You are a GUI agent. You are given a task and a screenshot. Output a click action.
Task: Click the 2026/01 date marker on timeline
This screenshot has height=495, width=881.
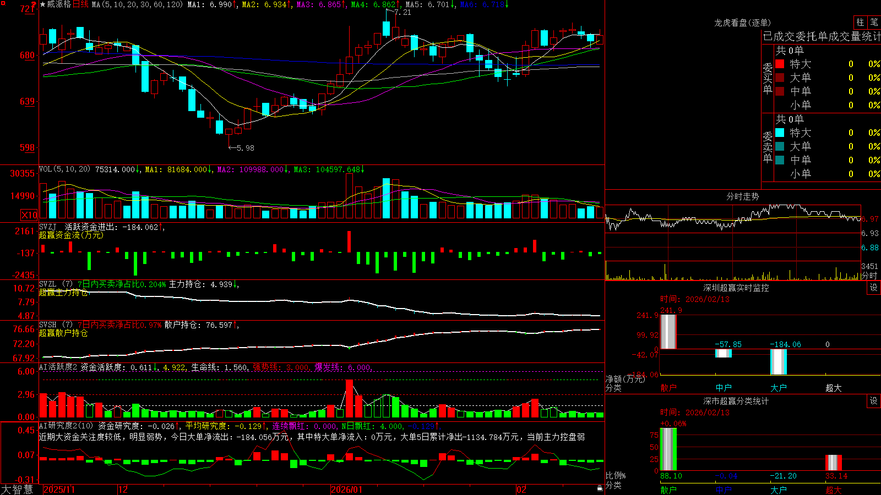(347, 490)
